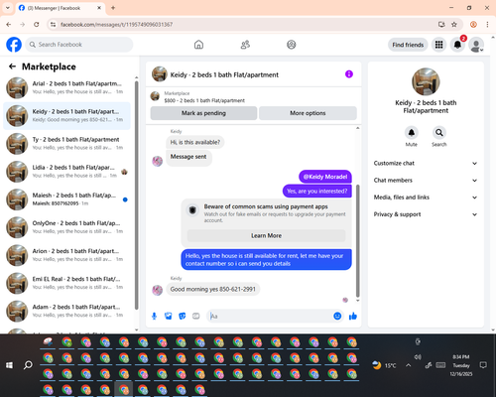Open the $800 Marketplace listing link
Viewport: 496px width, 397px height.
coord(204,100)
